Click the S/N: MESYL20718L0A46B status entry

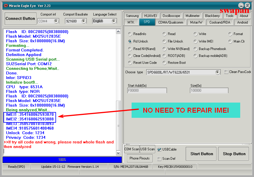click(131, 167)
